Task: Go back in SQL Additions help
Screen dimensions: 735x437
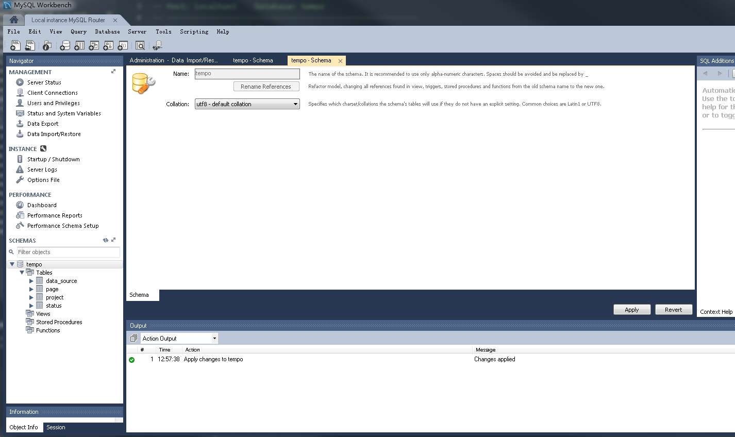Action: 705,74
